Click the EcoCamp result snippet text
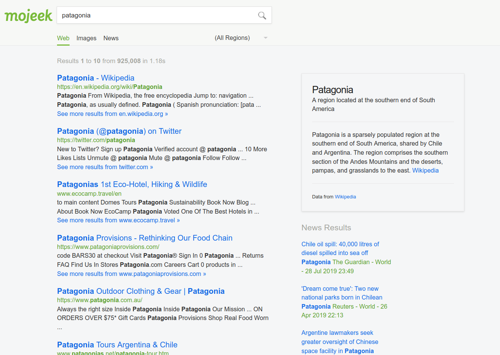The width and height of the screenshot is (500, 355). 158,207
